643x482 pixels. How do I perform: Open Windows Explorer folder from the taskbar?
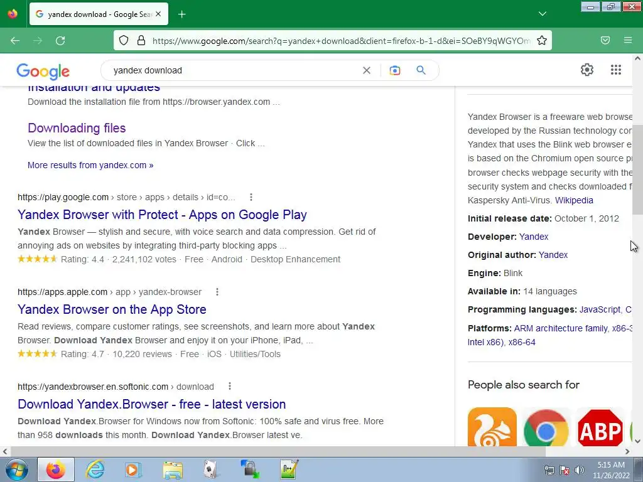pyautogui.click(x=173, y=469)
